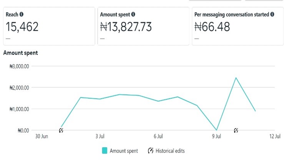This screenshot has height=163, width=284.
Task: Click the 15,462 reach value
Action: [22, 27]
